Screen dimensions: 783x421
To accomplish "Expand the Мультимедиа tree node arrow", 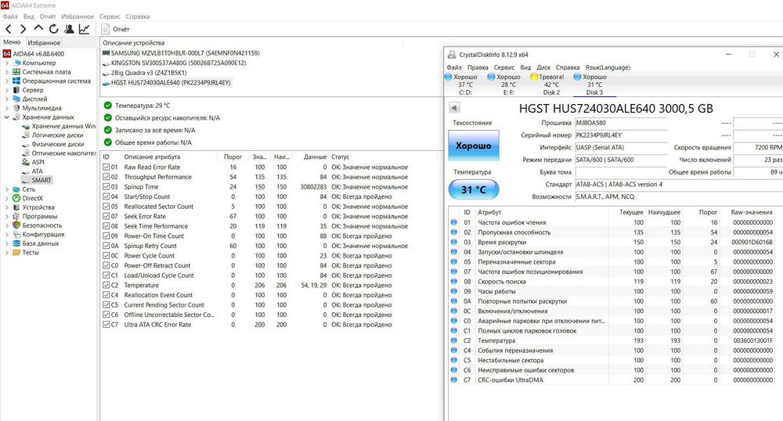I will [6, 108].
